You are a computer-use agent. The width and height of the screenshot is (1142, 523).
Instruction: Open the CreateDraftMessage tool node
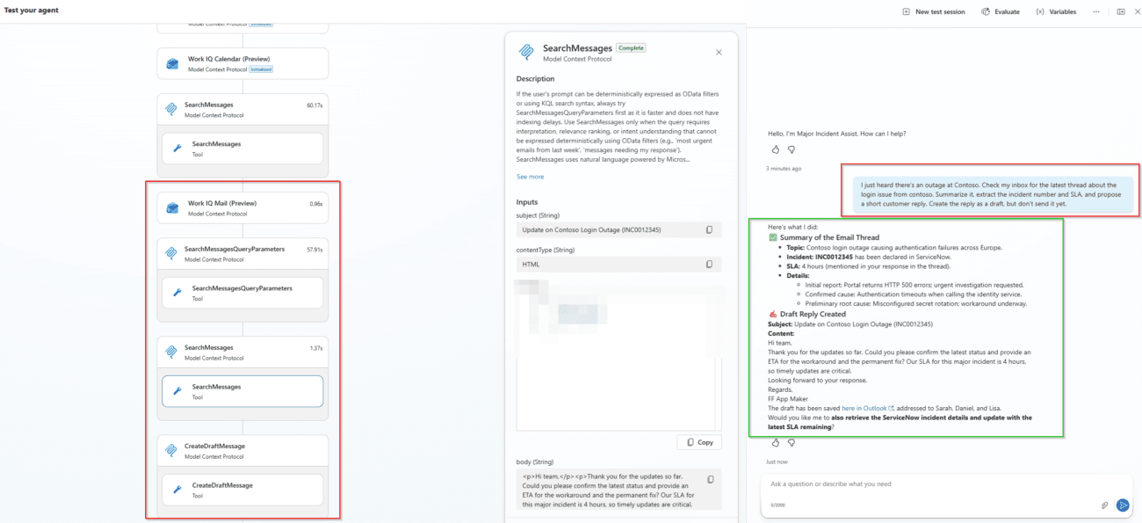(x=242, y=490)
